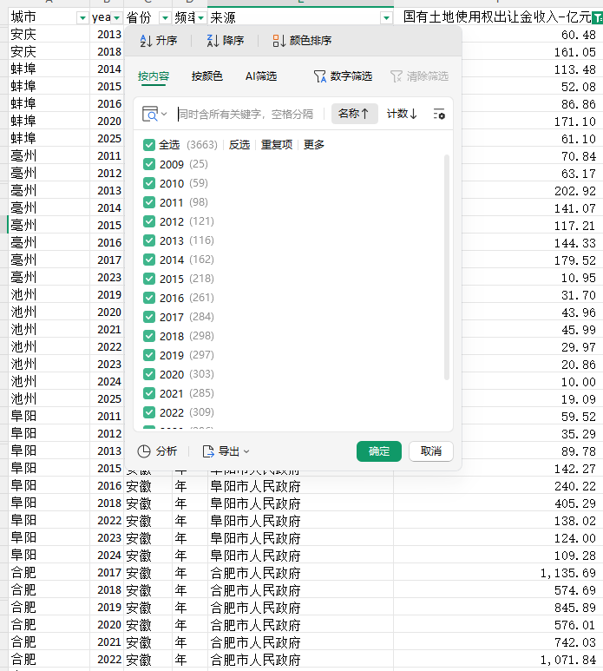Click 反选 invert selection link
603x671 pixels.
tap(239, 145)
